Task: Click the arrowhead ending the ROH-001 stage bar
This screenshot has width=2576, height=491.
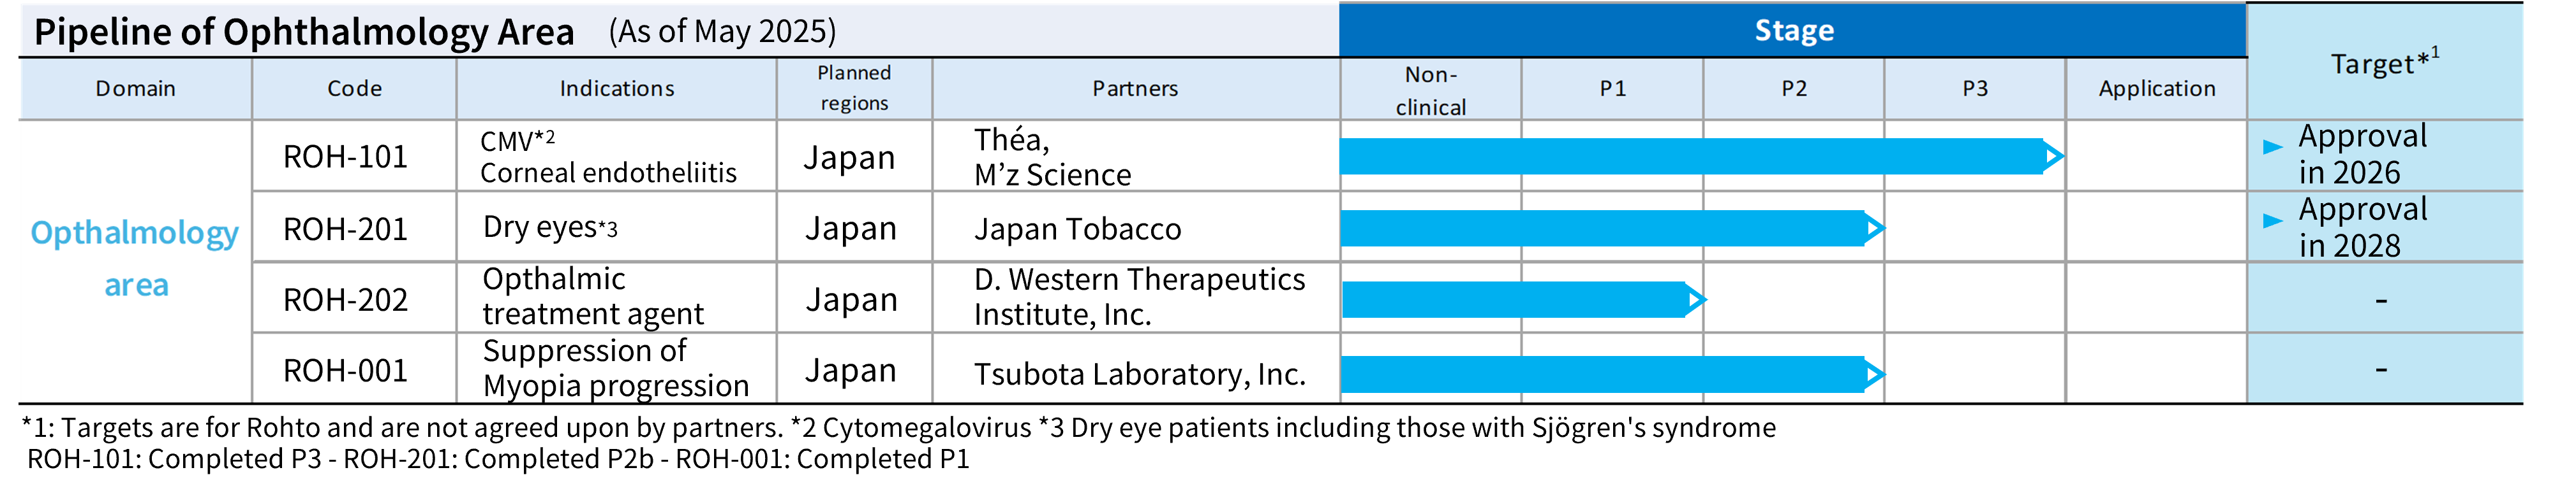Action: pos(1874,375)
